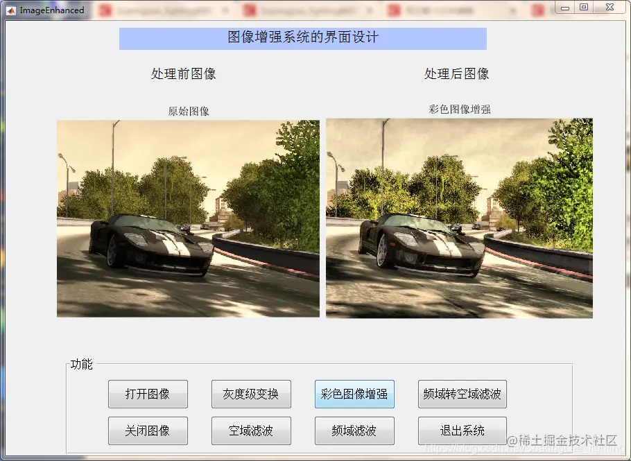The image size is (631, 461).
Task: Exit via 退出系统 button
Action: tap(463, 430)
